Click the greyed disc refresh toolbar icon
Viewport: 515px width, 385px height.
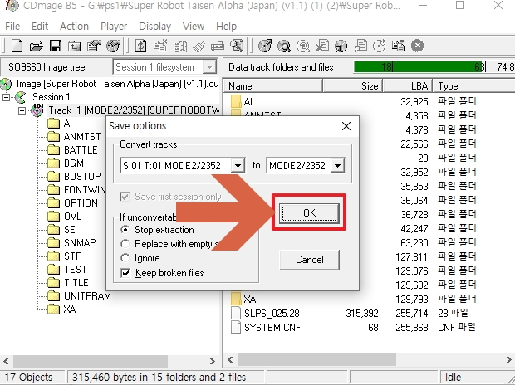(380, 46)
